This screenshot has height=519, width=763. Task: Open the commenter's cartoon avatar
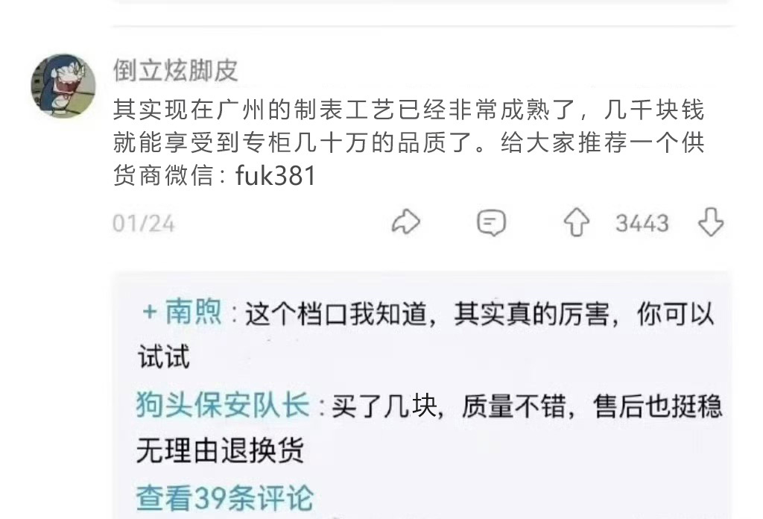coord(64,86)
